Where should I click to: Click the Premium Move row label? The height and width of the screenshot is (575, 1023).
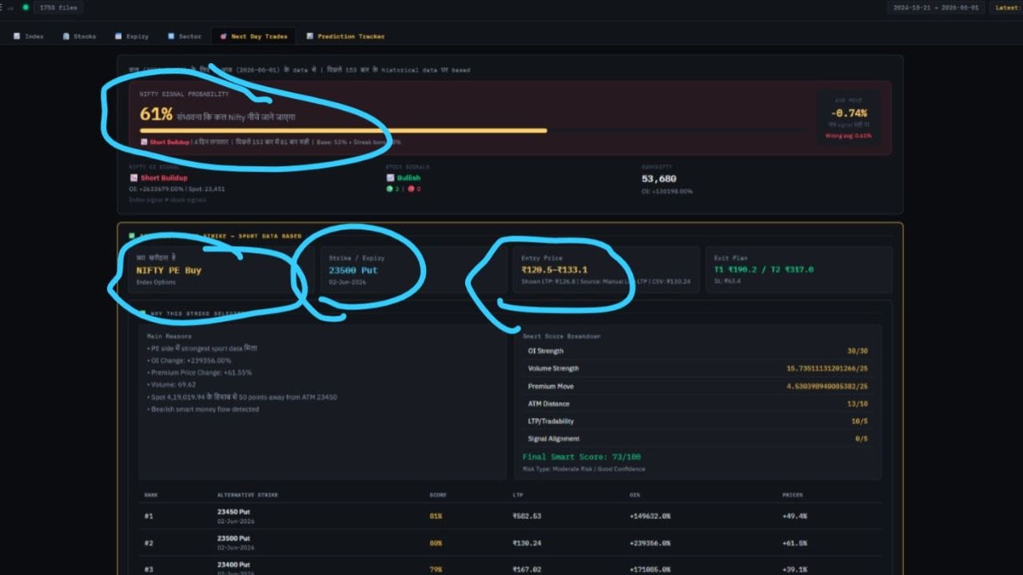(551, 387)
